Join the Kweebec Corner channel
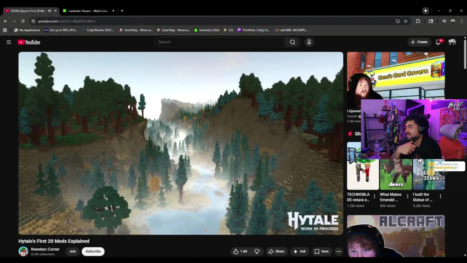Screen dimensions: 467x263 pos(73,251)
